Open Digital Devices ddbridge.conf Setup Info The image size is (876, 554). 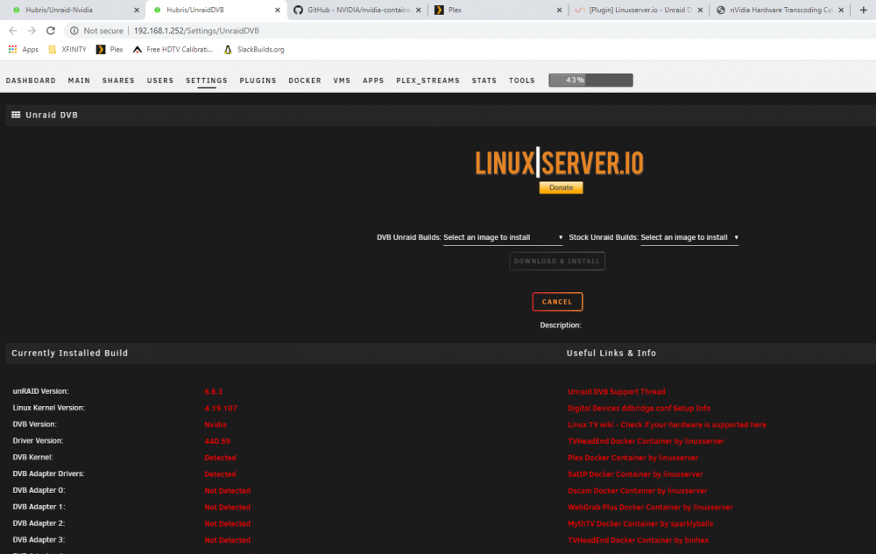(x=639, y=409)
